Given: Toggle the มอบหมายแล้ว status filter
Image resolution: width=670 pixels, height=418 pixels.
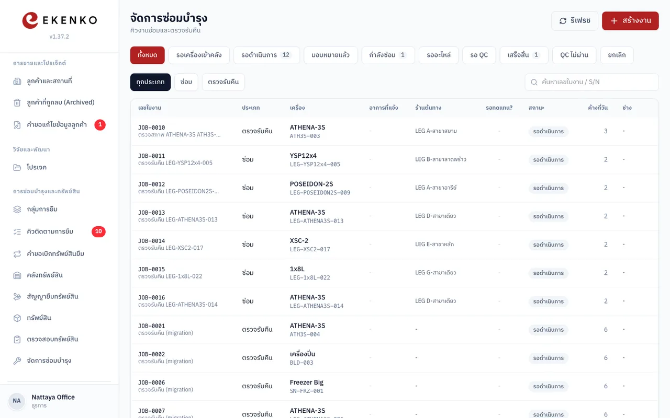Looking at the screenshot, I should (330, 55).
